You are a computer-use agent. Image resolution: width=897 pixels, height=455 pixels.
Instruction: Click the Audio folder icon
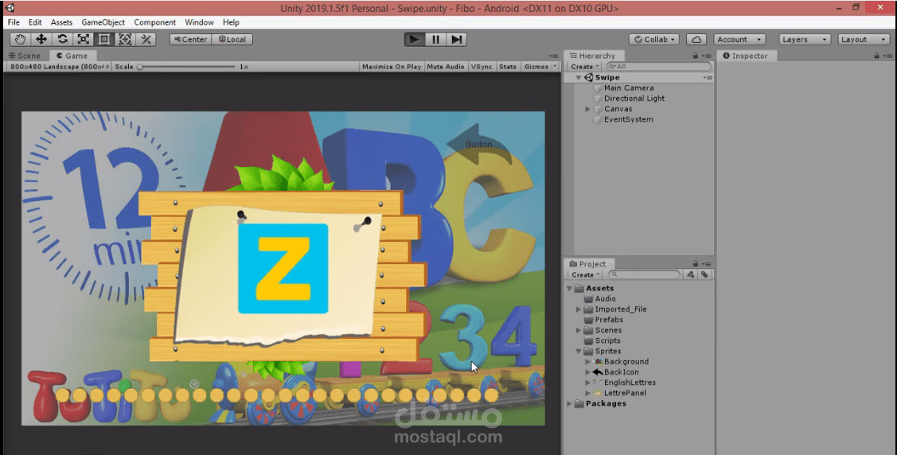coord(589,299)
